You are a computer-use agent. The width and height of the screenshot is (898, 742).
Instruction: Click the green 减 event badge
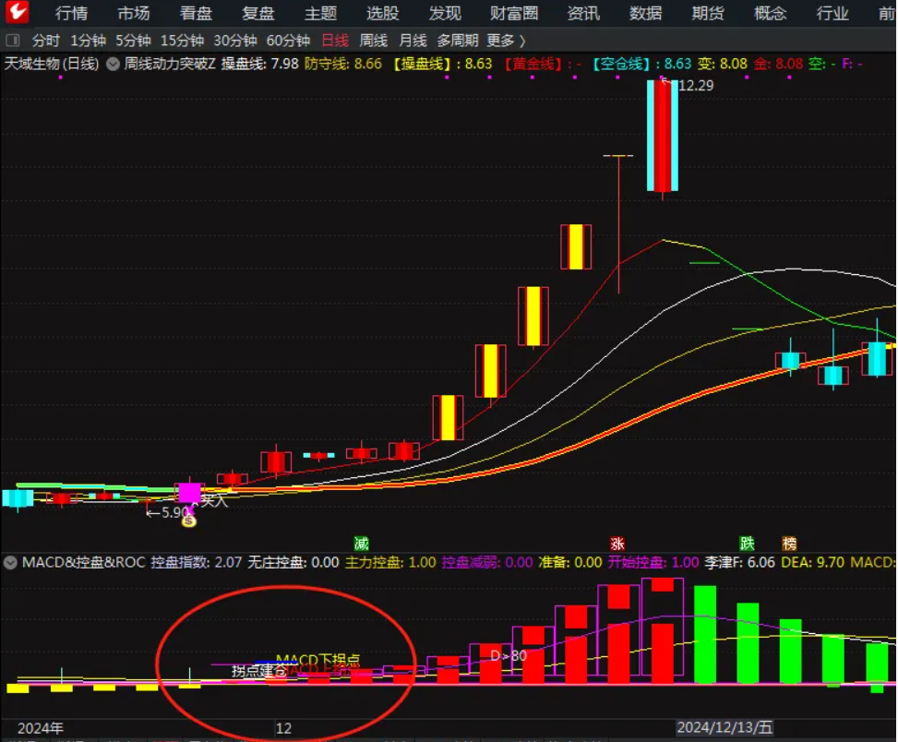[361, 543]
